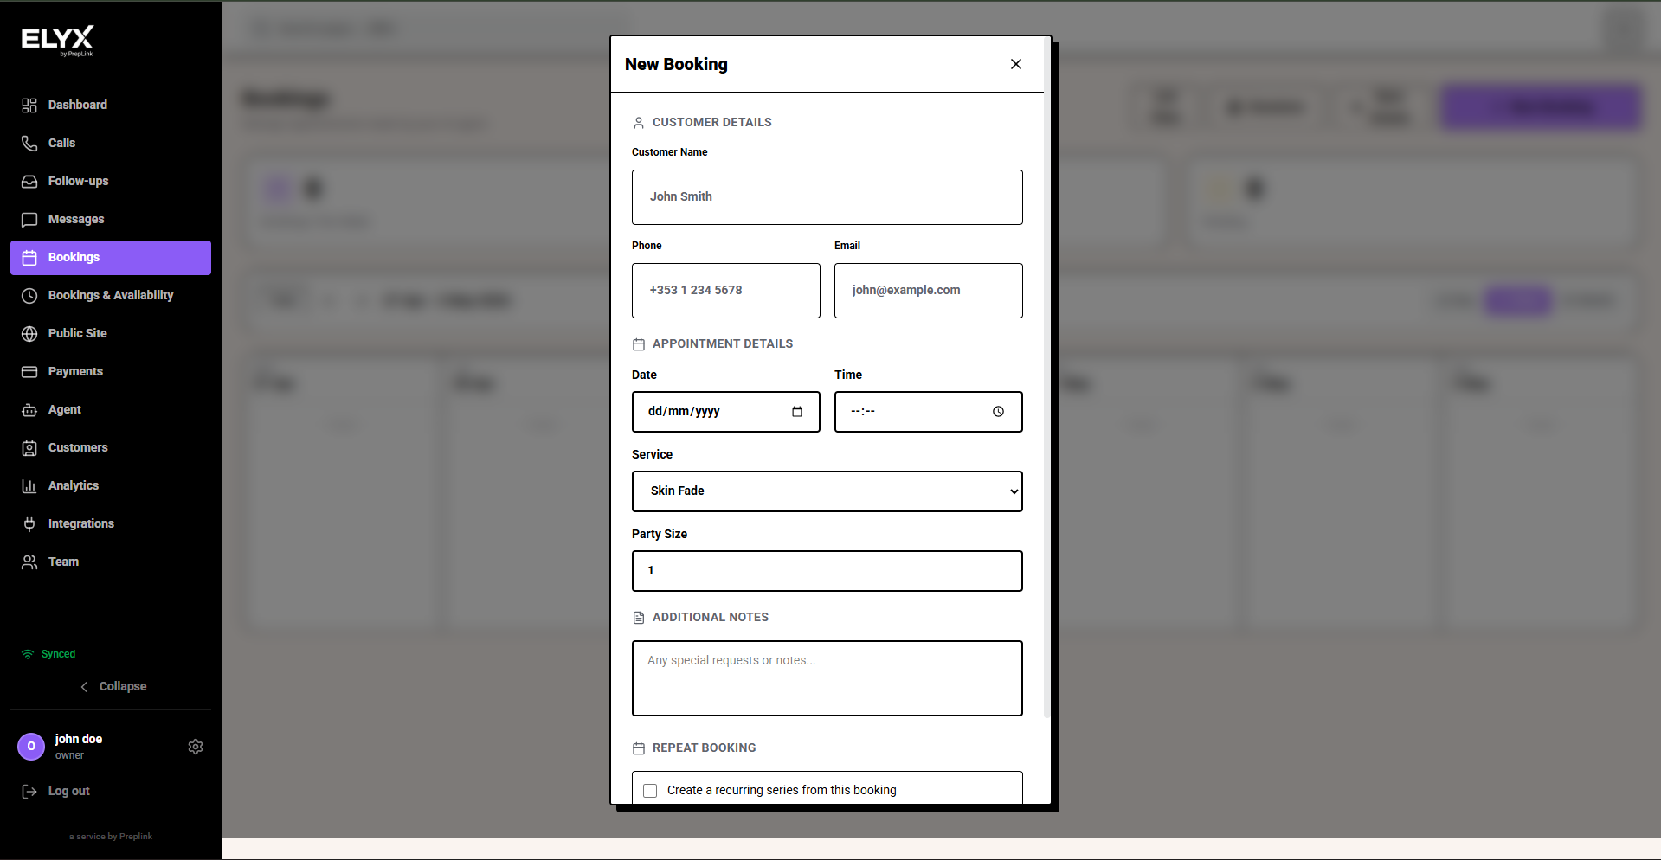
Task: Click the Analytics bar chart icon
Action: click(x=29, y=485)
